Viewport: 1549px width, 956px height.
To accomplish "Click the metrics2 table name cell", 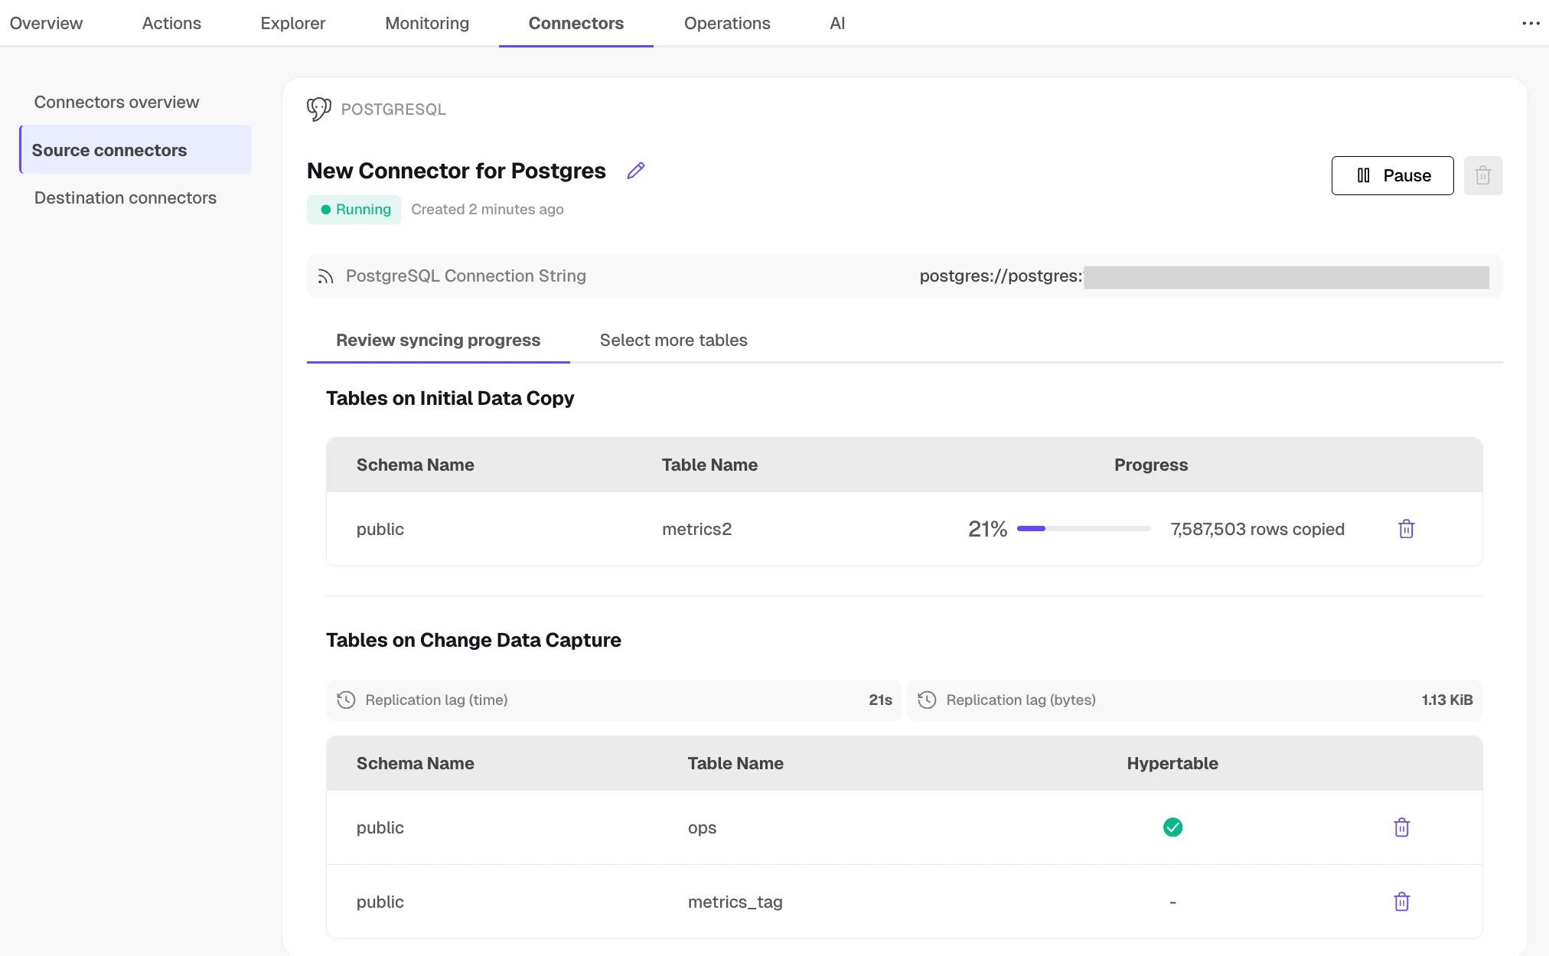I will tap(696, 529).
